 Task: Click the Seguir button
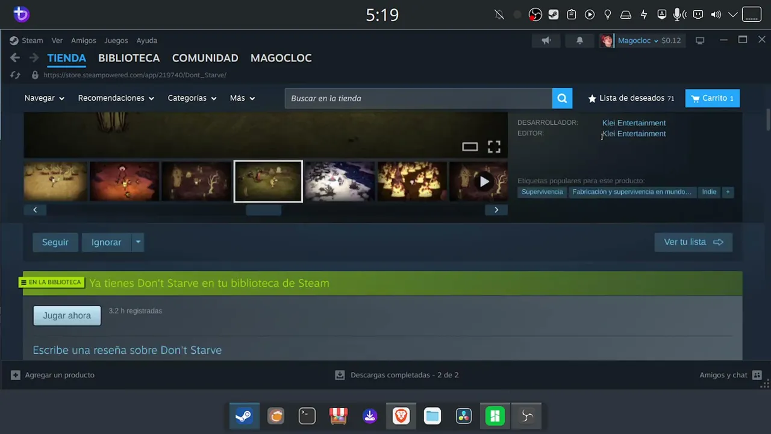pos(55,242)
